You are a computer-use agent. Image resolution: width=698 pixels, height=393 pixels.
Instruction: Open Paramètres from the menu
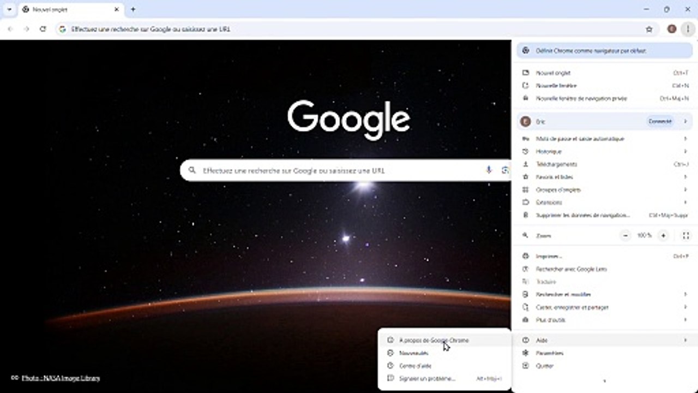(604, 353)
